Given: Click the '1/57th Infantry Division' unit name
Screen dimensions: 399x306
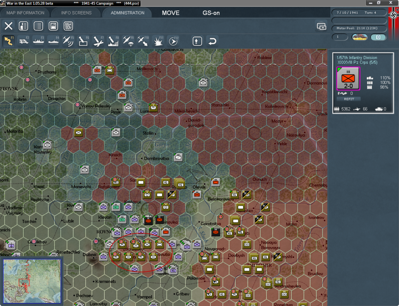Looking at the screenshot, I should click(357, 58).
